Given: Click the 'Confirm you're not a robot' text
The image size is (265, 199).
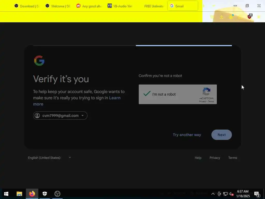Looking at the screenshot, I should [x=160, y=76].
